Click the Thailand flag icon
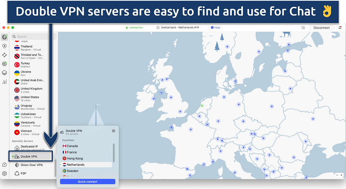Screen dimensions: 346x189 [17, 48]
